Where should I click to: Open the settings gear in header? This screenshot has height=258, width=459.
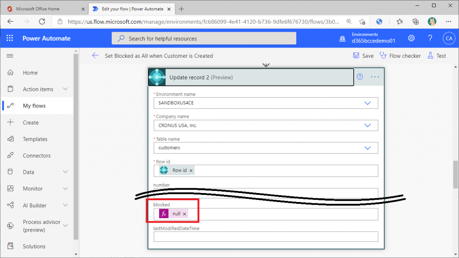tap(411, 39)
